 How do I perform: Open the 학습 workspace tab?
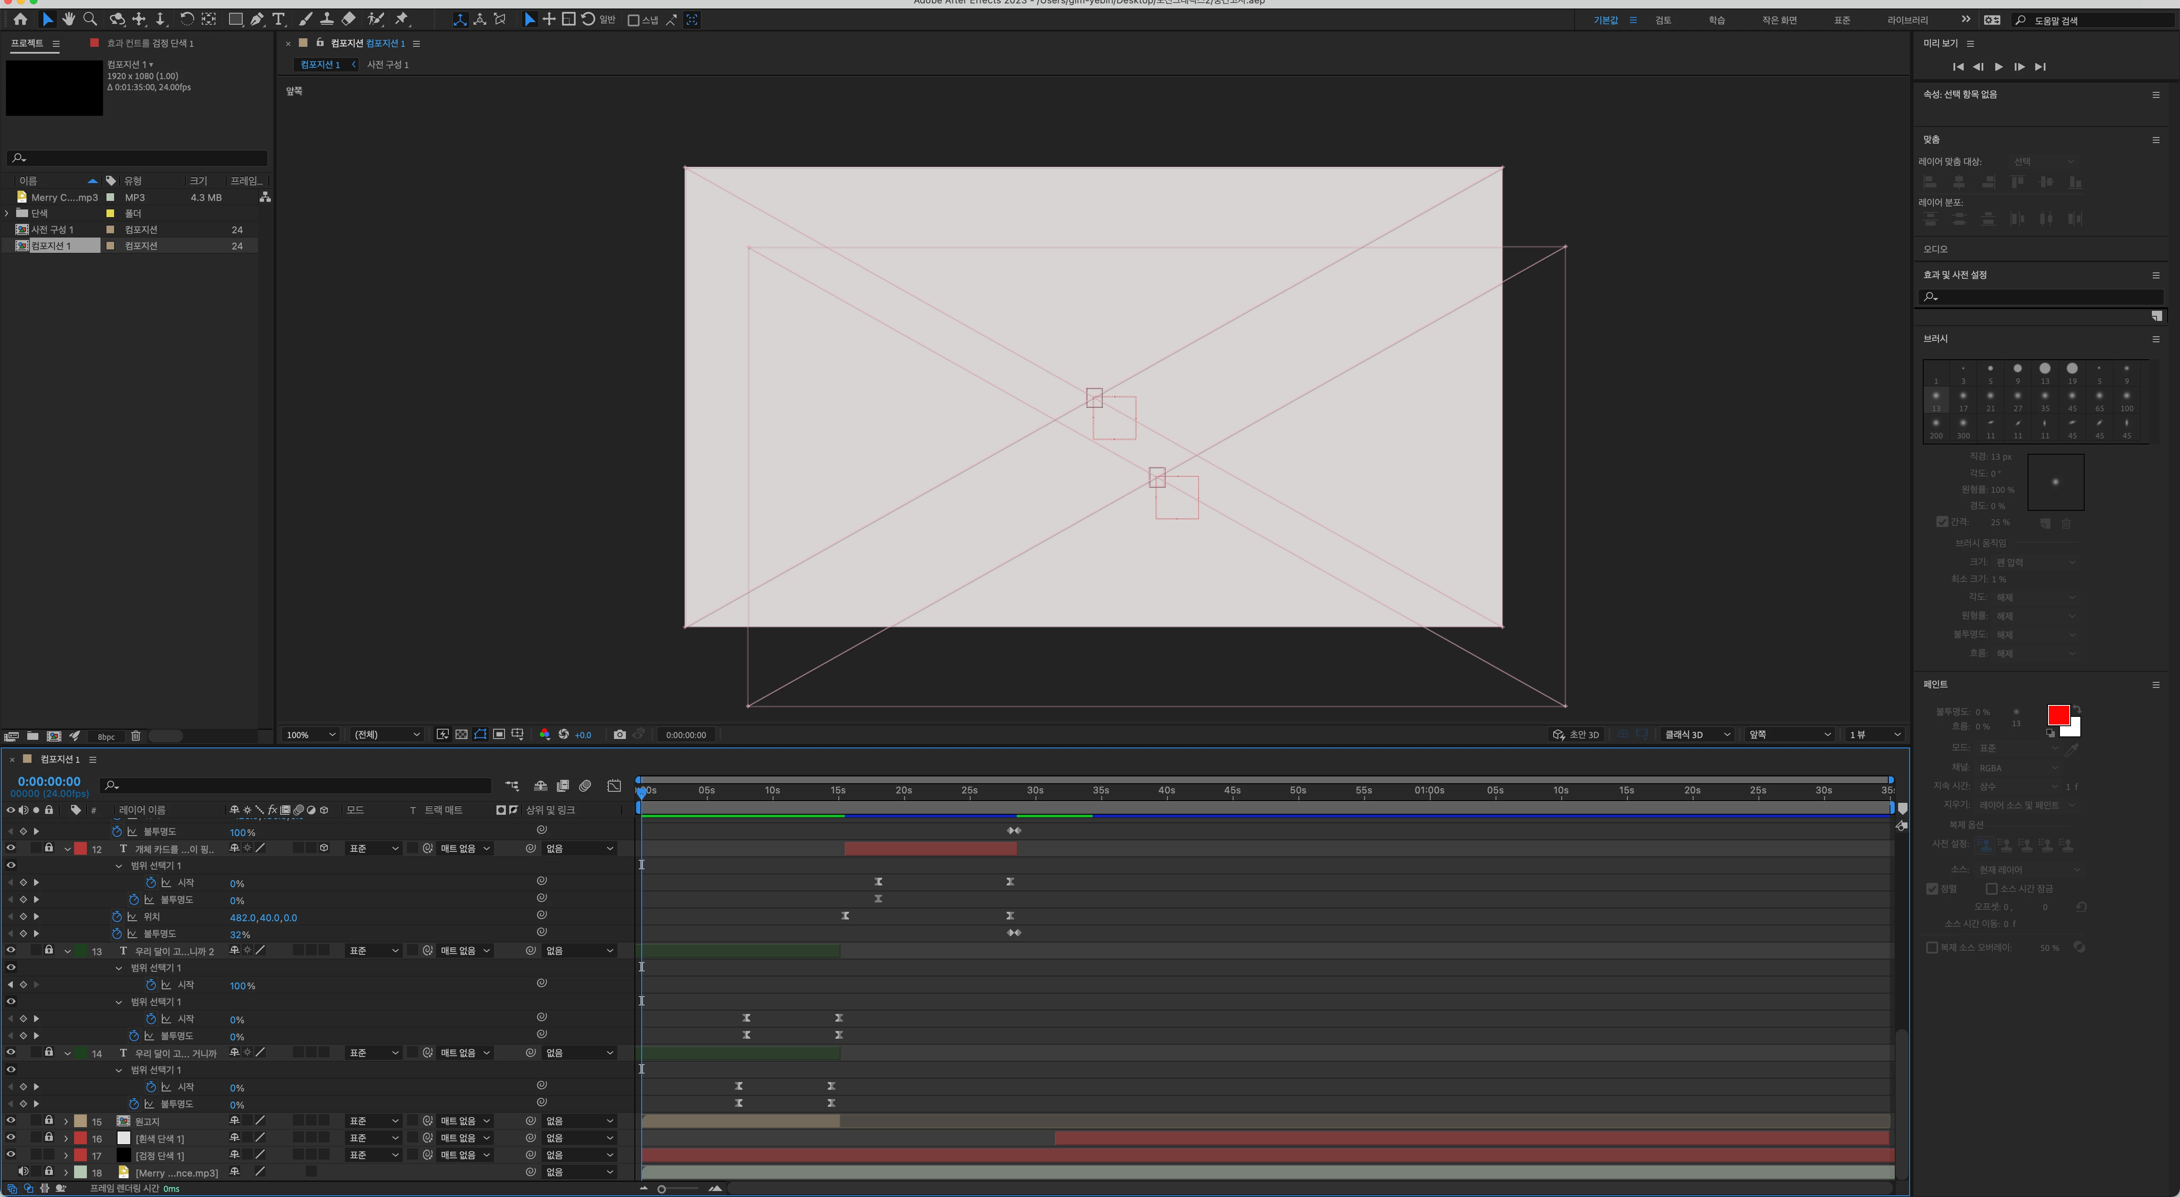[x=1716, y=20]
